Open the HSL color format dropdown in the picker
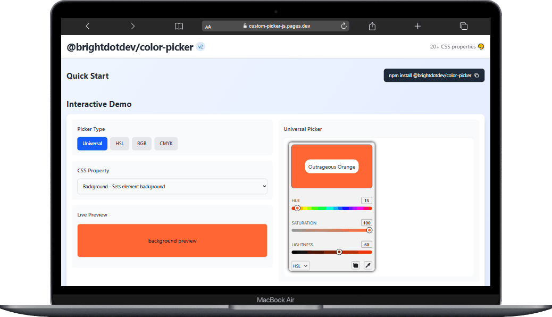Image resolution: width=552 pixels, height=317 pixels. 300,265
